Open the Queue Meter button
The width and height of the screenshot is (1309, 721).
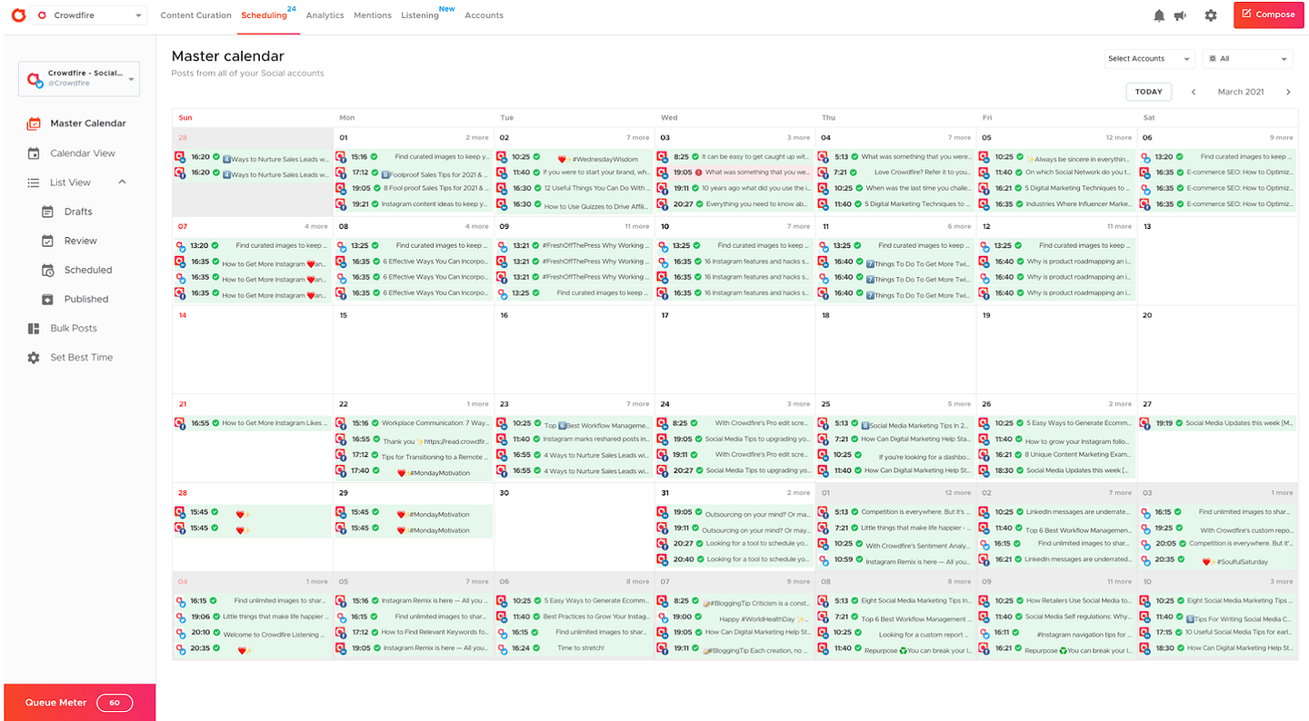click(x=79, y=702)
